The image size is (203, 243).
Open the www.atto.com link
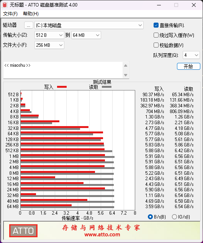[102, 235]
